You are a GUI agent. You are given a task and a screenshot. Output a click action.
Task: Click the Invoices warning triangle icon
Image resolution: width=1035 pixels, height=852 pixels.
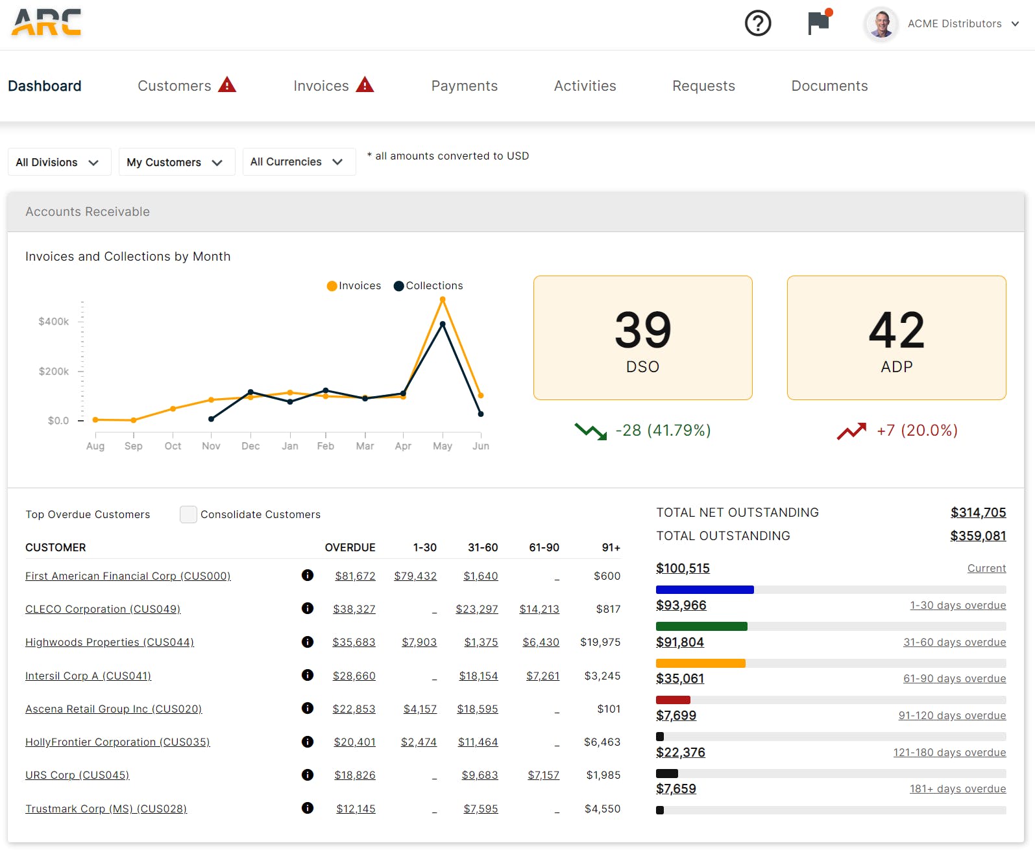[365, 85]
